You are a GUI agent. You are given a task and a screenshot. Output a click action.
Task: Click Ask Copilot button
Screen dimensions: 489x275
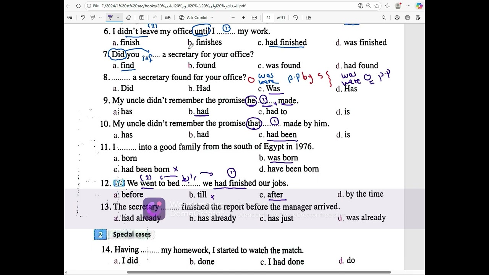pyautogui.click(x=193, y=18)
